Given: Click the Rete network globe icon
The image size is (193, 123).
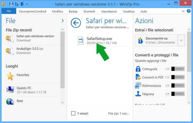Looking at the screenshot, I should [10, 102].
